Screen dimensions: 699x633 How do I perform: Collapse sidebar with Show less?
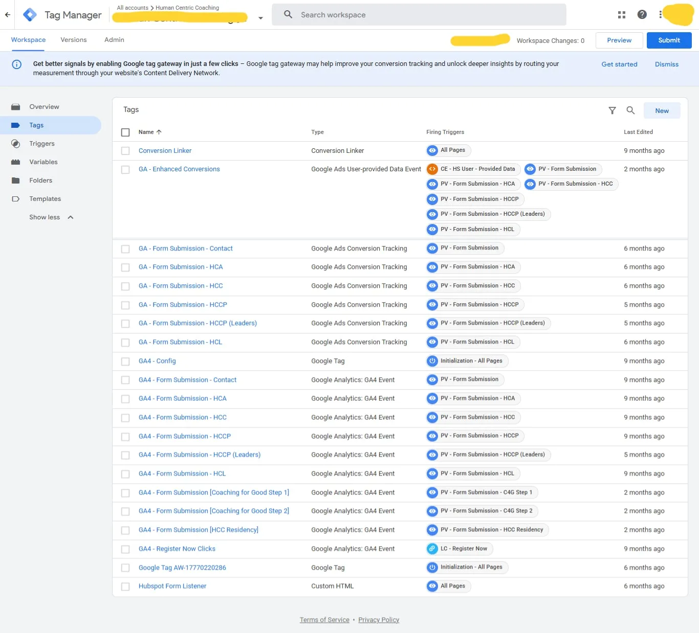click(51, 217)
